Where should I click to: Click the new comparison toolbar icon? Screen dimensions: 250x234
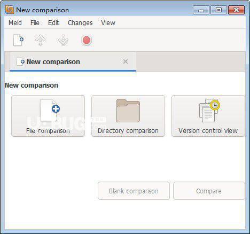18,40
